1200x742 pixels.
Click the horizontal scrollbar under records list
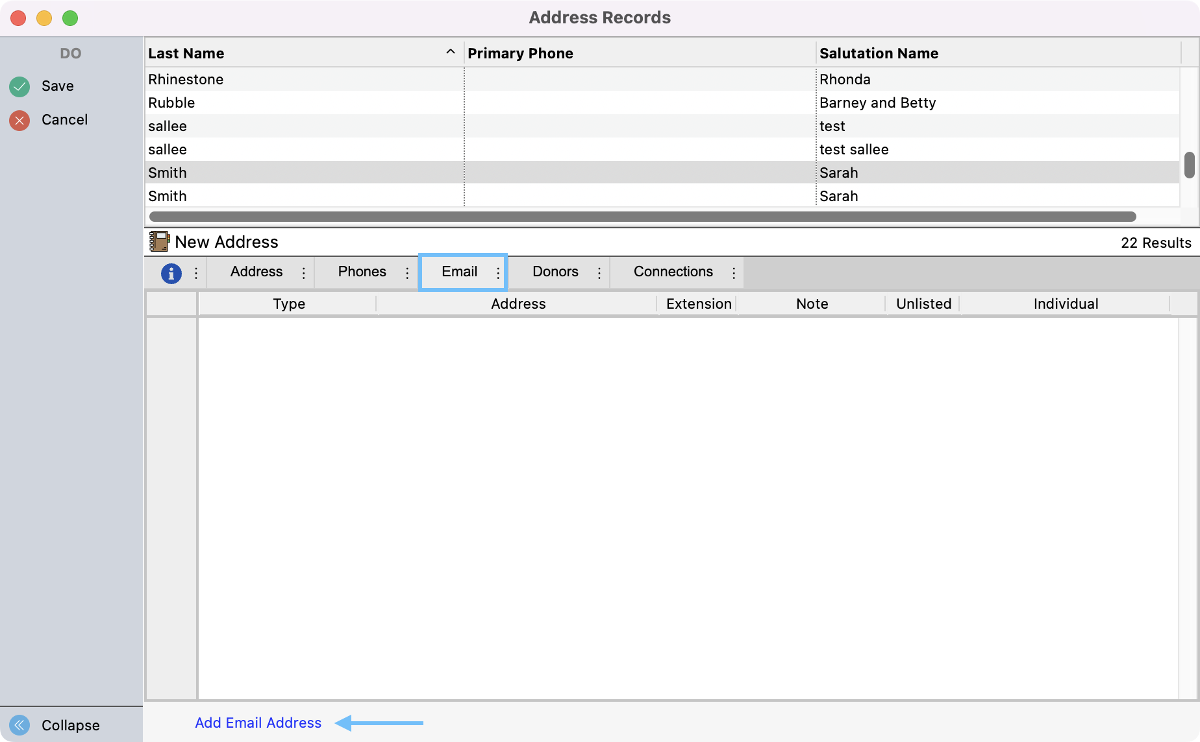click(x=642, y=217)
